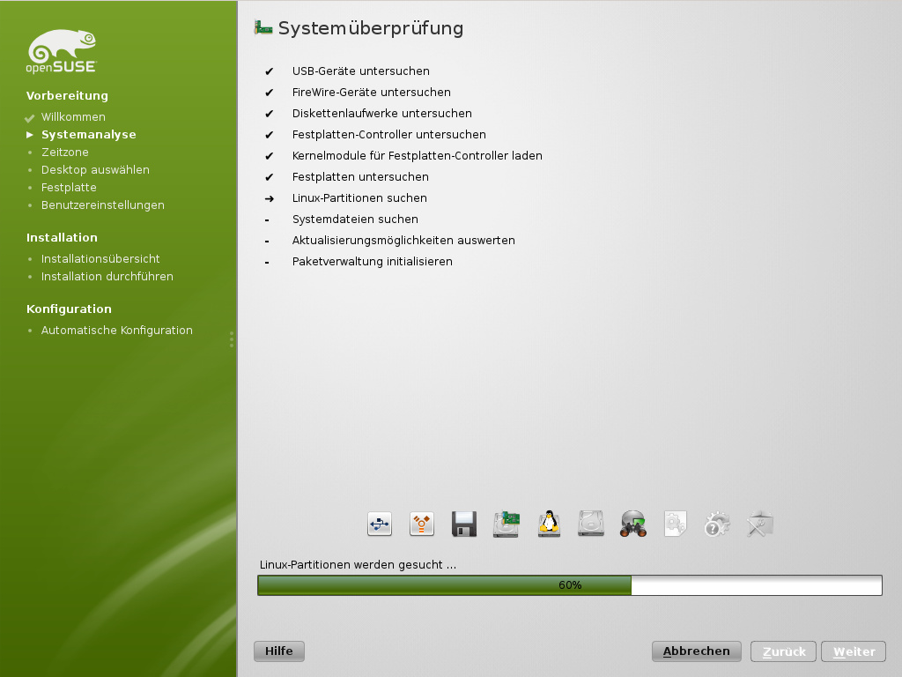Click 'FireWire-Geräte untersuchen' text
Image resolution: width=902 pixels, height=677 pixels.
372,92
